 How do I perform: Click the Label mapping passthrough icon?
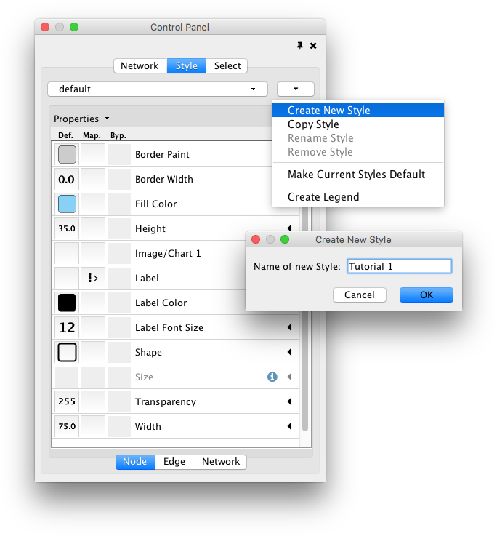pos(92,278)
